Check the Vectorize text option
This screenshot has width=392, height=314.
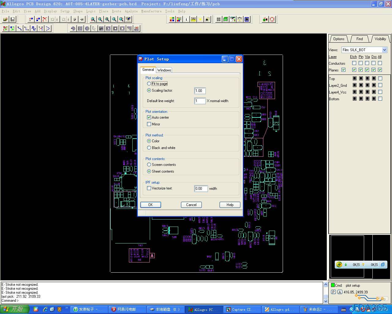(x=149, y=188)
